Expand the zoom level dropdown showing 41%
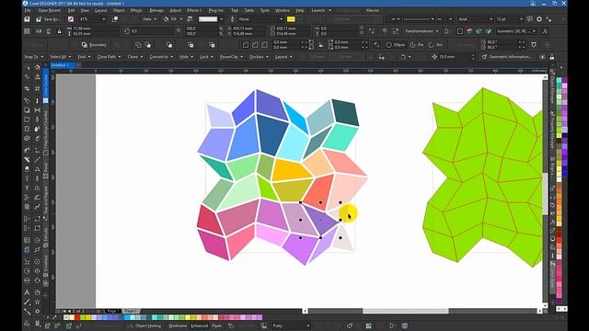Screen dimensions: 589x331 coord(104,19)
